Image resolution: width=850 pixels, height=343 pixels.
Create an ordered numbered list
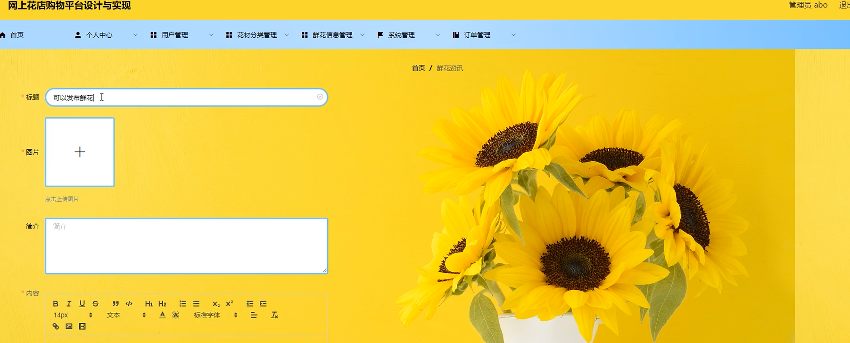(182, 303)
